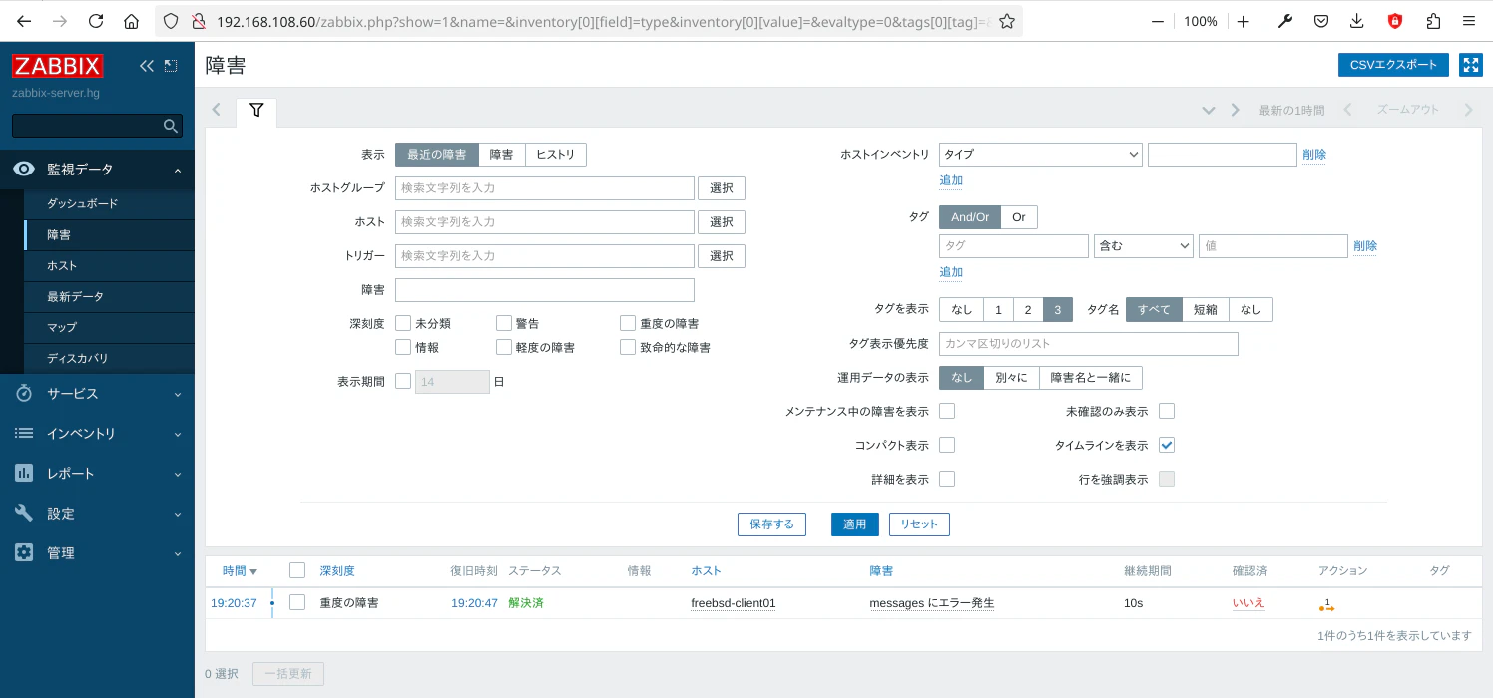This screenshot has height=698, width=1493.
Task: Open the extensions puzzle icon
Action: [x=1433, y=21]
